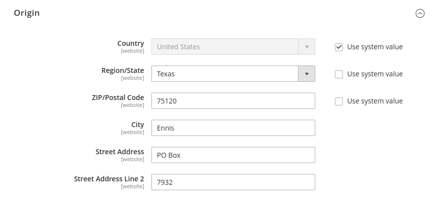The image size is (444, 203).
Task: Click the City field label
Action: pos(138,125)
